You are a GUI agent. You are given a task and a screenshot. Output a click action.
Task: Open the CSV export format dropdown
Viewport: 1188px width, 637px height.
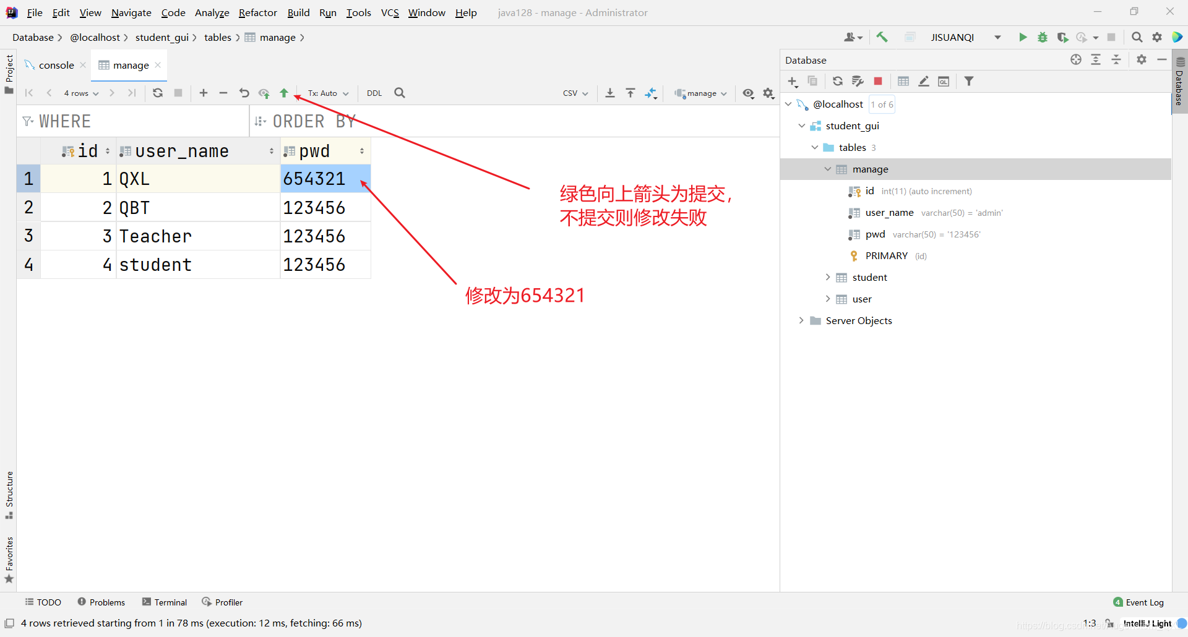[x=575, y=93]
